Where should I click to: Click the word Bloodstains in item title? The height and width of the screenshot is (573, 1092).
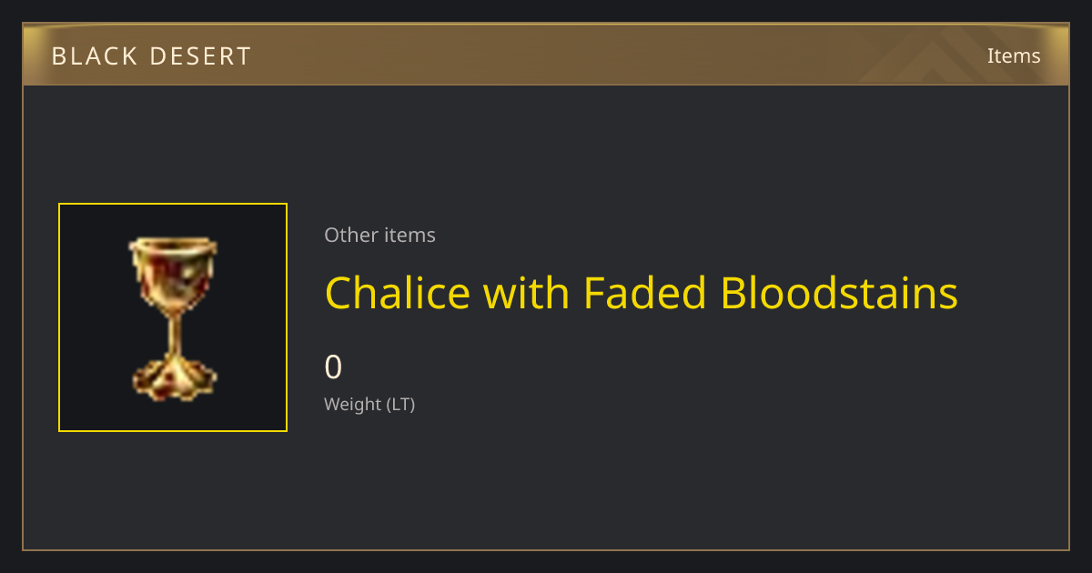[839, 293]
